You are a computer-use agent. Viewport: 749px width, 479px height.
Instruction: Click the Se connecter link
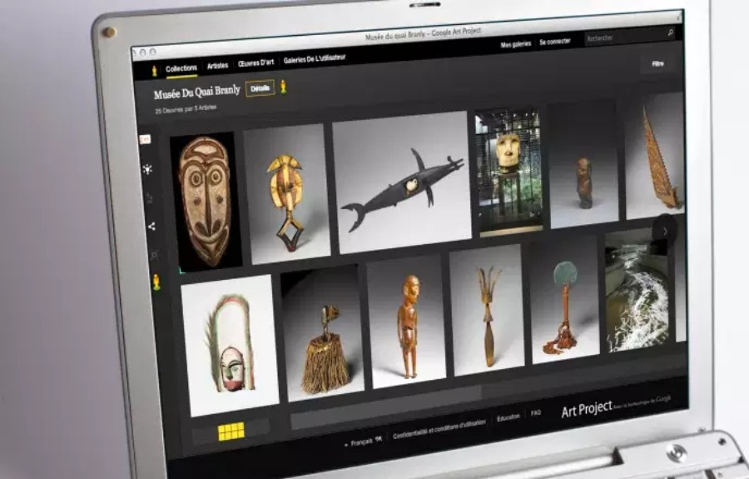[554, 42]
